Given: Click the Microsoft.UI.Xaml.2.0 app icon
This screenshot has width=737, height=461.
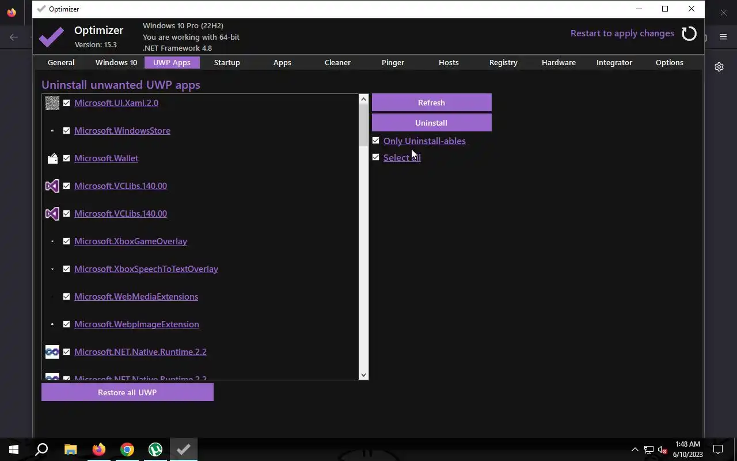Looking at the screenshot, I should click(52, 103).
